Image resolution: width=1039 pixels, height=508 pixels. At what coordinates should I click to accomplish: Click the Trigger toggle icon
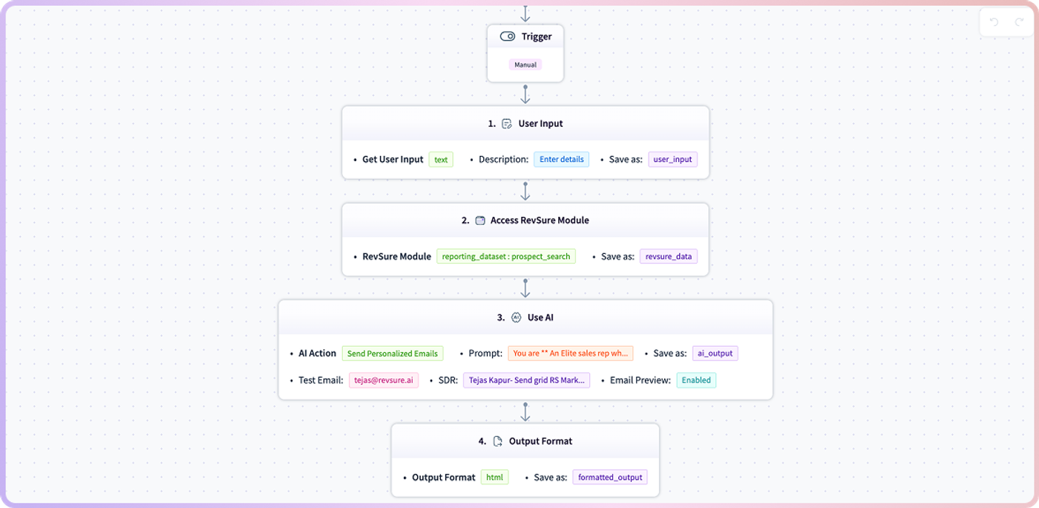pos(508,36)
